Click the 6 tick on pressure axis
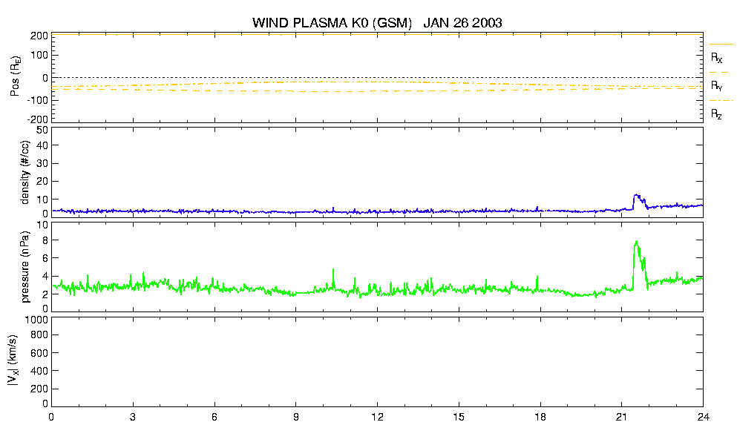Image resolution: width=737 pixels, height=445 pixels. pyautogui.click(x=45, y=258)
